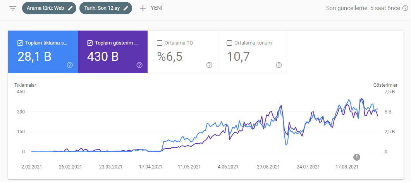
Task: Click pencil icon on Tarih chip
Action: (x=126, y=8)
